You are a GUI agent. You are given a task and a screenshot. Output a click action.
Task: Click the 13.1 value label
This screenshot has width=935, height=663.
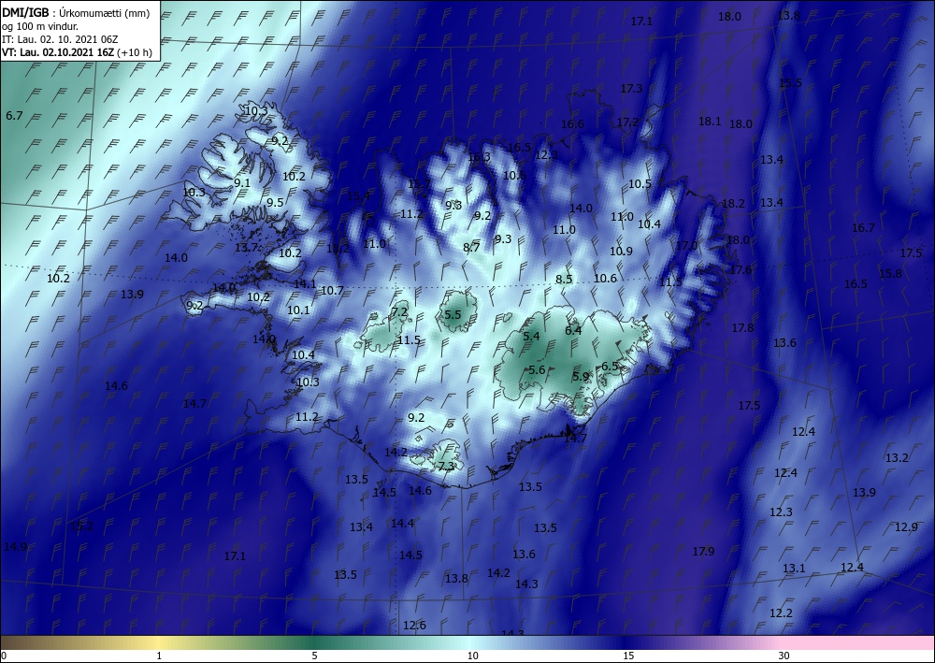pos(794,569)
